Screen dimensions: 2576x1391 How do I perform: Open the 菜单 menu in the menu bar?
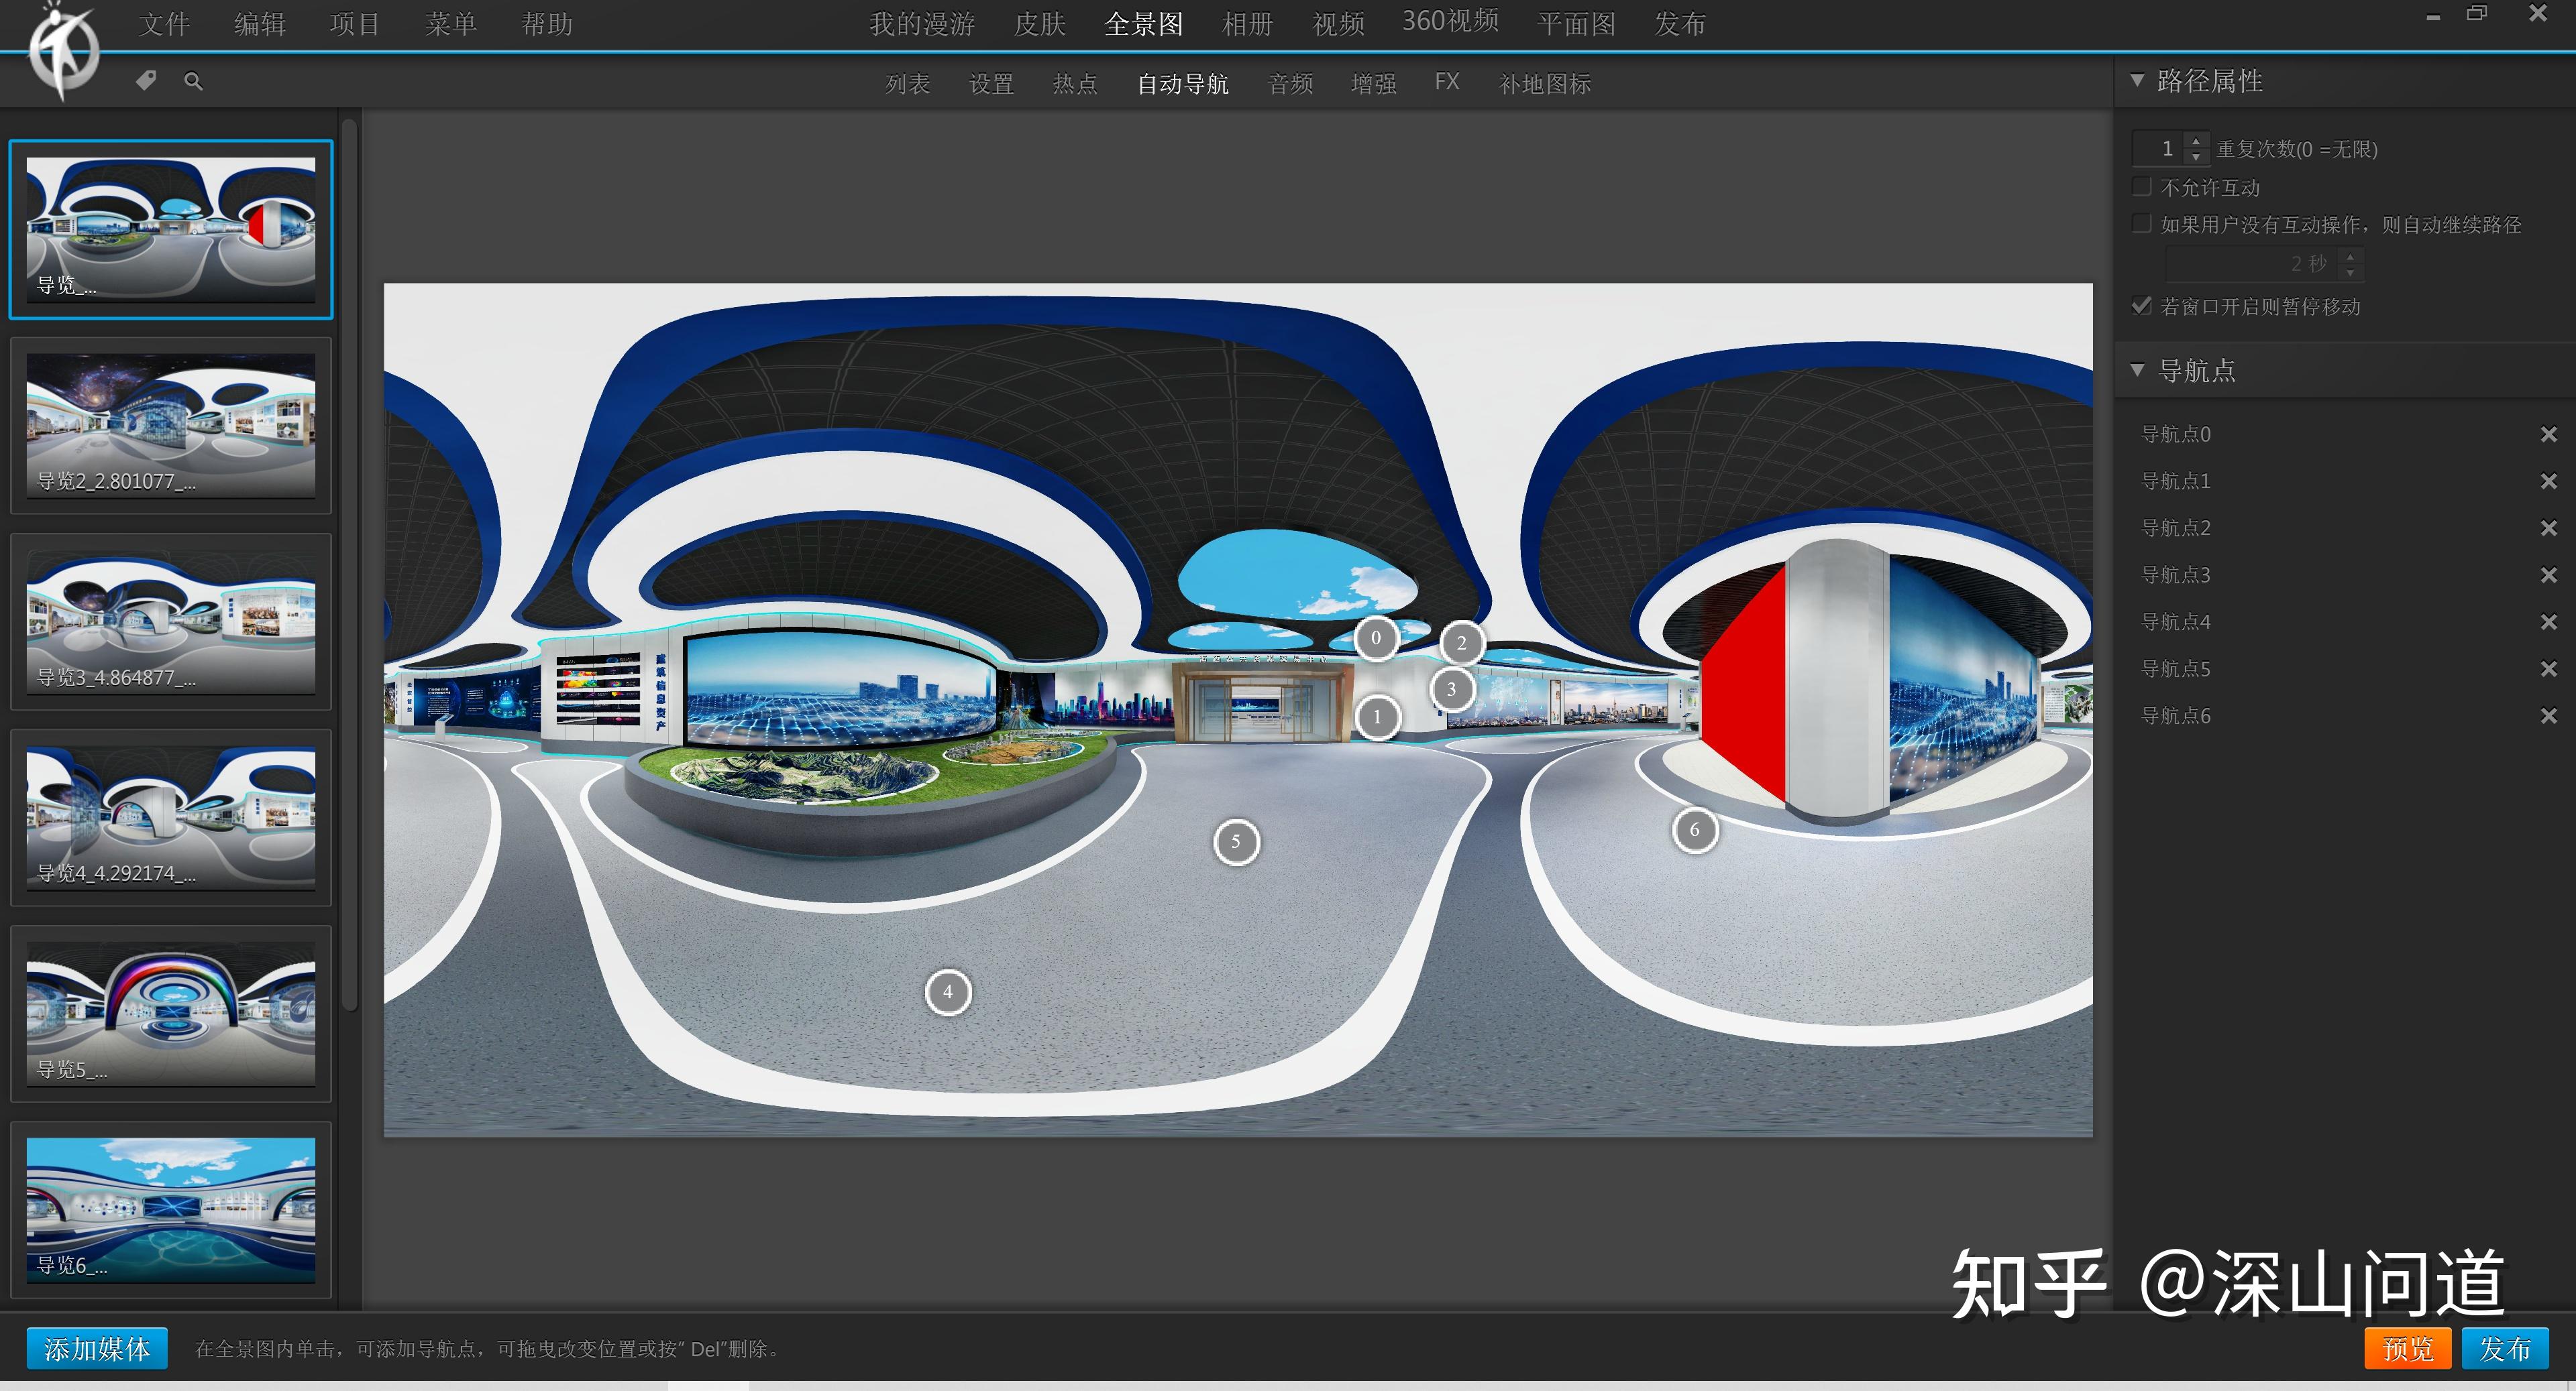click(452, 23)
